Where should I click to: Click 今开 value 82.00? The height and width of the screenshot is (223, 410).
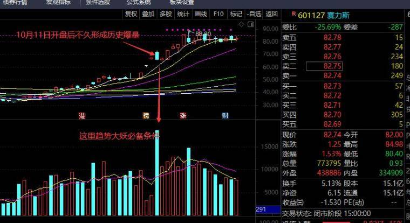click(394, 135)
